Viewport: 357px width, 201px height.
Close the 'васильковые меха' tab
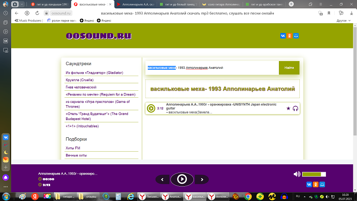coord(110,4)
